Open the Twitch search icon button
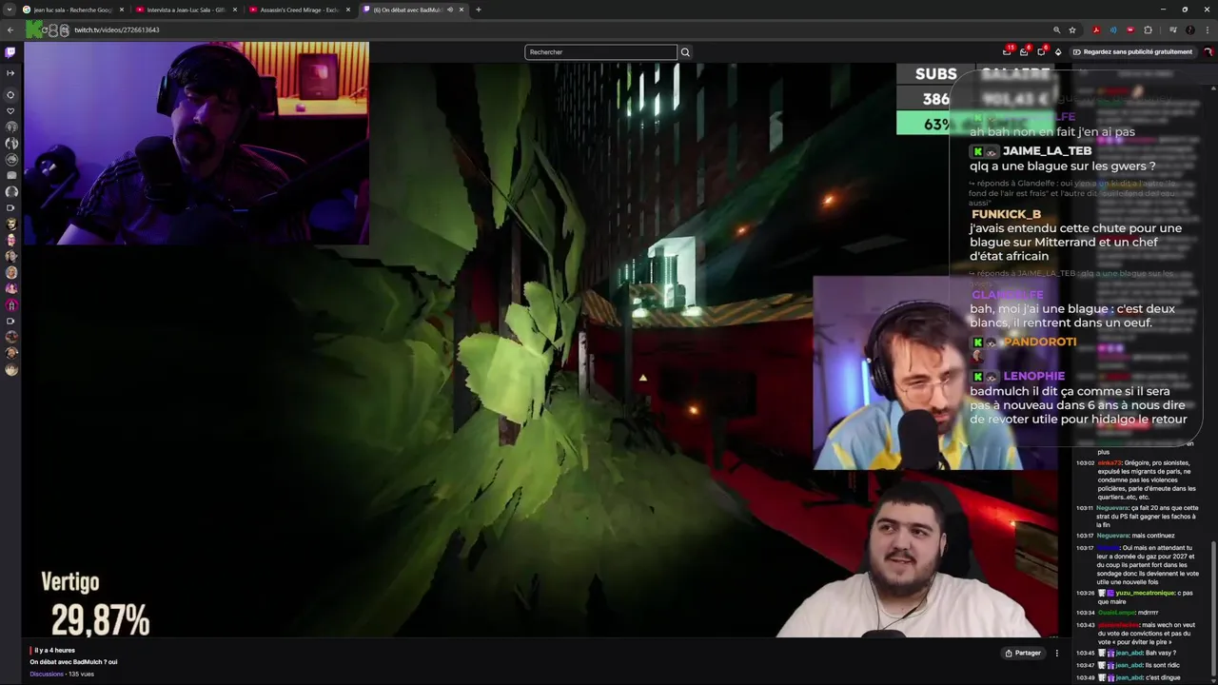 point(685,52)
